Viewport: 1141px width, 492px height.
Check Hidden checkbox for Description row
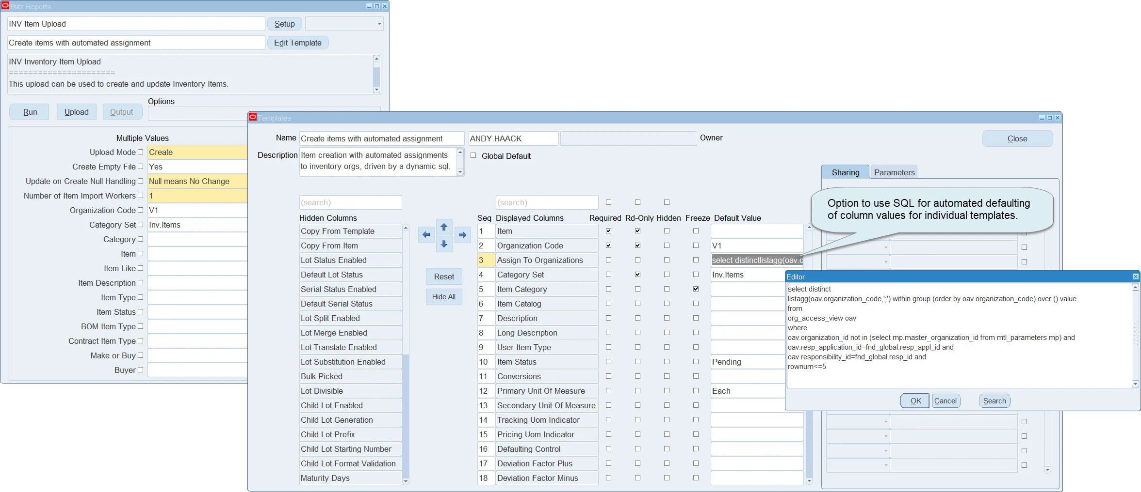(667, 318)
